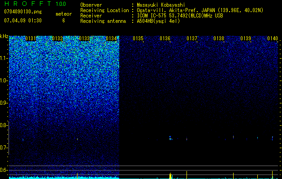The height and width of the screenshot is (179, 282).
Task: Click the 1.1 kHz axis label
Action: click(x=4, y=58)
